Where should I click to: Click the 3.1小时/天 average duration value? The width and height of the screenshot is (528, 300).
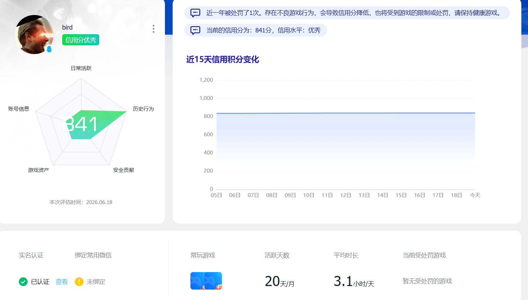tap(354, 281)
